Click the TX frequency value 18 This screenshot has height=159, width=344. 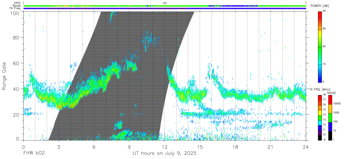[324, 95]
